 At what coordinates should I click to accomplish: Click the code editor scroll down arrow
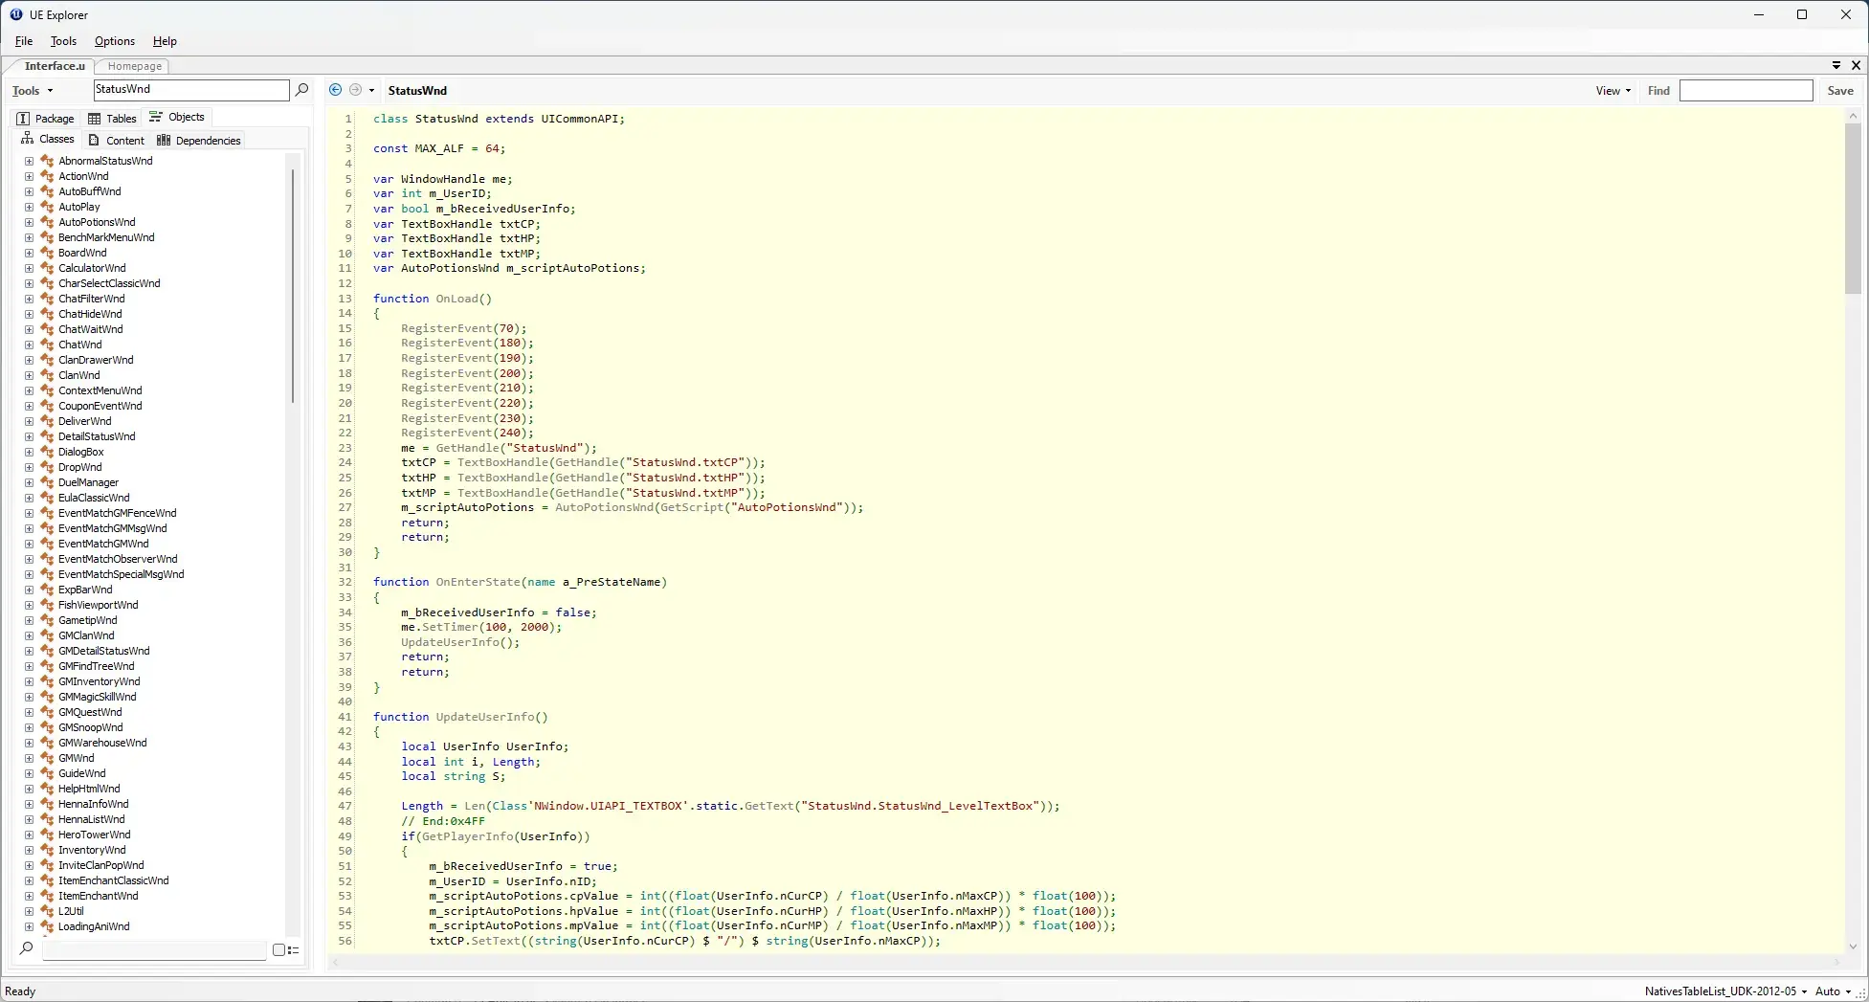1853,946
